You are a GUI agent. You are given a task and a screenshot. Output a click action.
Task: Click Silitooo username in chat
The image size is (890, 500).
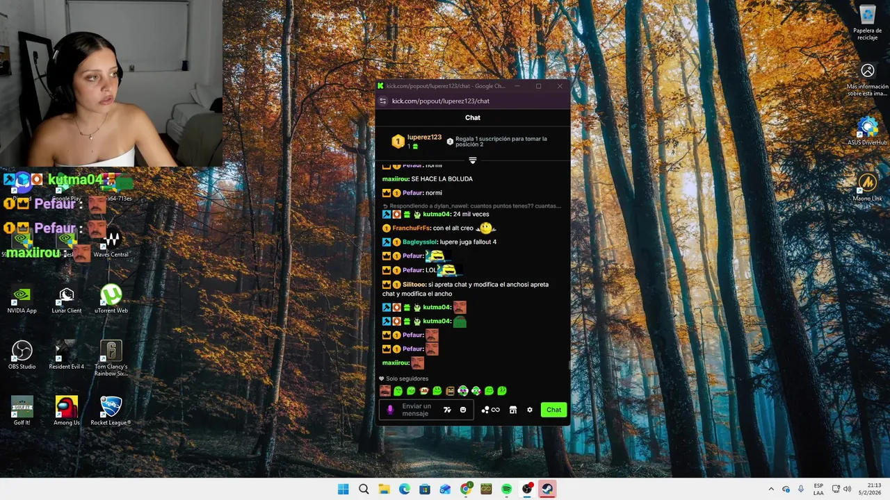click(414, 285)
